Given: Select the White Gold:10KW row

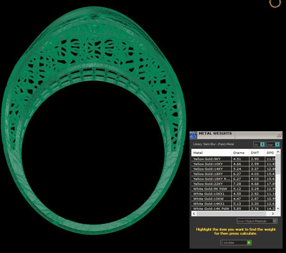Looking at the screenshot, I should point(234,199).
